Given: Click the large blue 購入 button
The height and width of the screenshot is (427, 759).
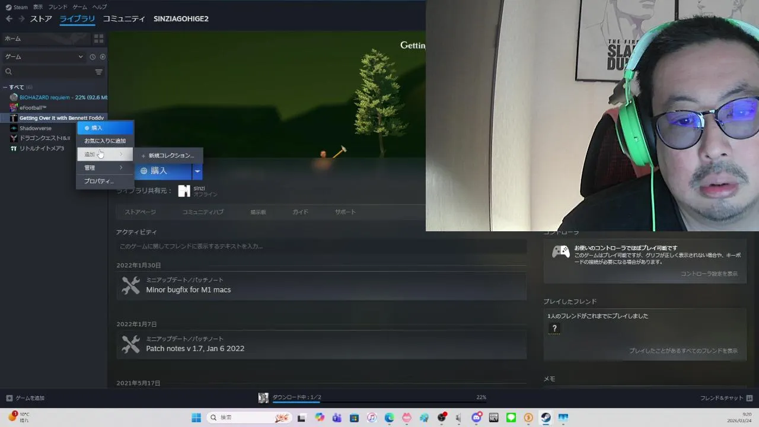Looking at the screenshot, I should [162, 171].
